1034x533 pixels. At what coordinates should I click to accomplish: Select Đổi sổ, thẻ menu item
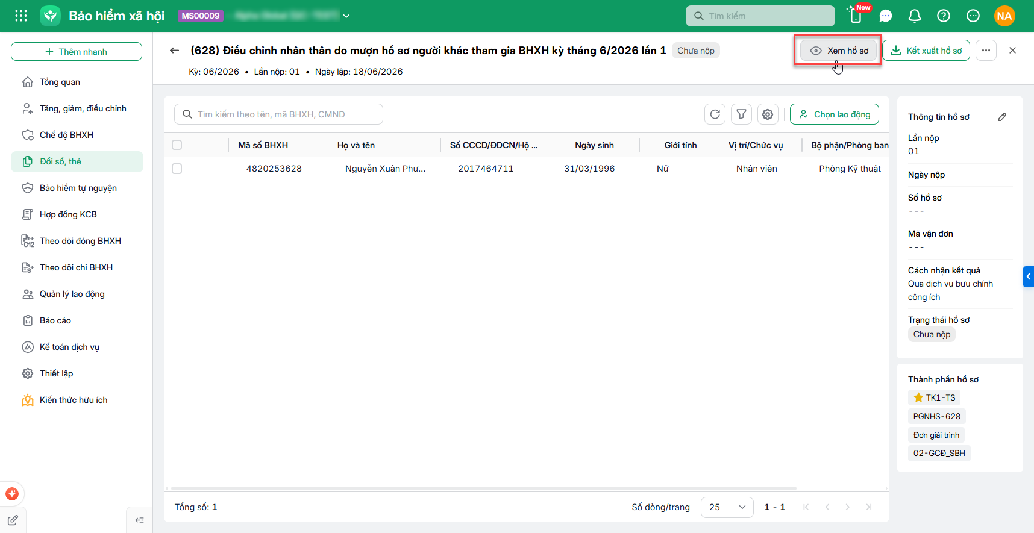tap(77, 161)
